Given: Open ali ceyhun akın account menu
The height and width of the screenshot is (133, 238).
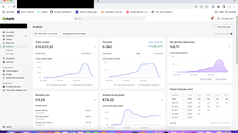Looking at the screenshot, I should [225, 18].
